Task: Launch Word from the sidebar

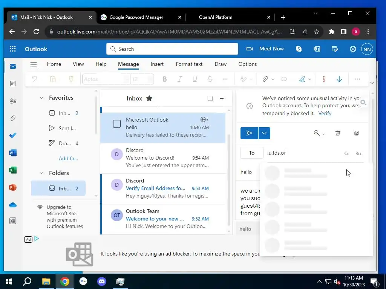Action: 13,153
